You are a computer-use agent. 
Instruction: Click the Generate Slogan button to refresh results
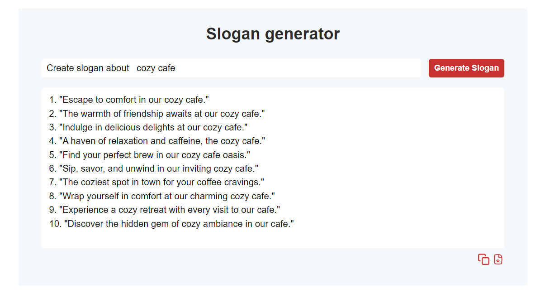pyautogui.click(x=466, y=68)
